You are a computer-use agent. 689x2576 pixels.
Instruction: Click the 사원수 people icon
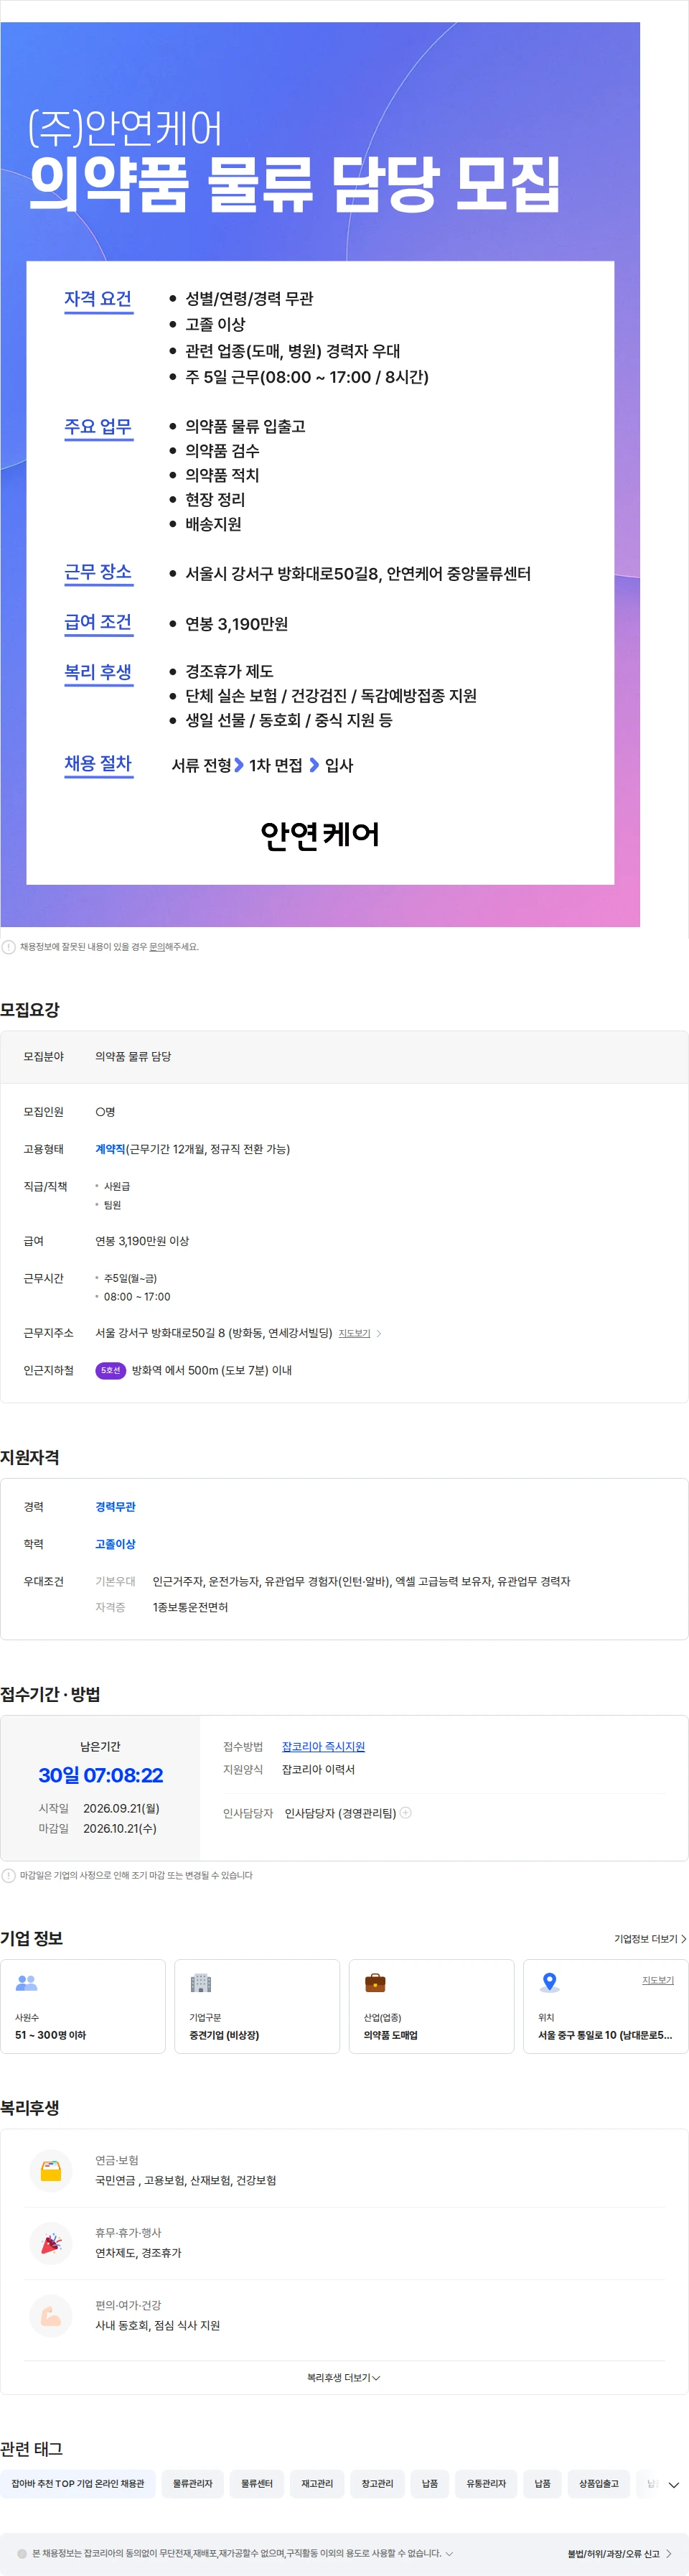(x=27, y=1982)
